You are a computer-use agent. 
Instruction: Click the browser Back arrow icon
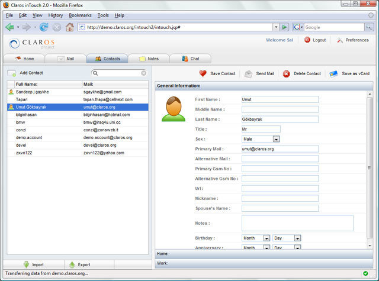(9, 27)
